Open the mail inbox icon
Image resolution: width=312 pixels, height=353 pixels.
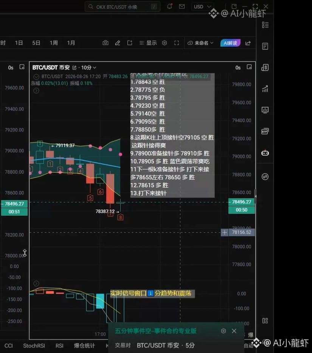pos(182,6)
